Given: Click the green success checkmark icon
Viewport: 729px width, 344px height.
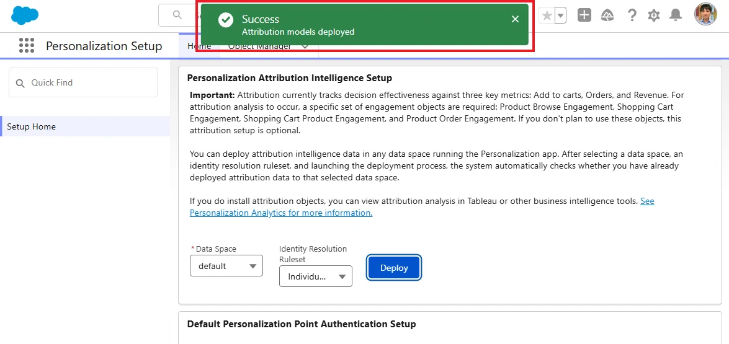Looking at the screenshot, I should [x=226, y=19].
